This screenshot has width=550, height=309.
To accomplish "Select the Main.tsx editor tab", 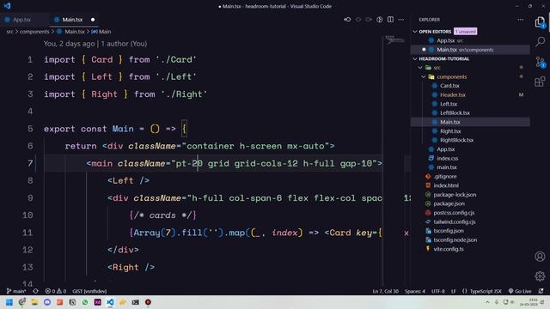I will 72,20.
